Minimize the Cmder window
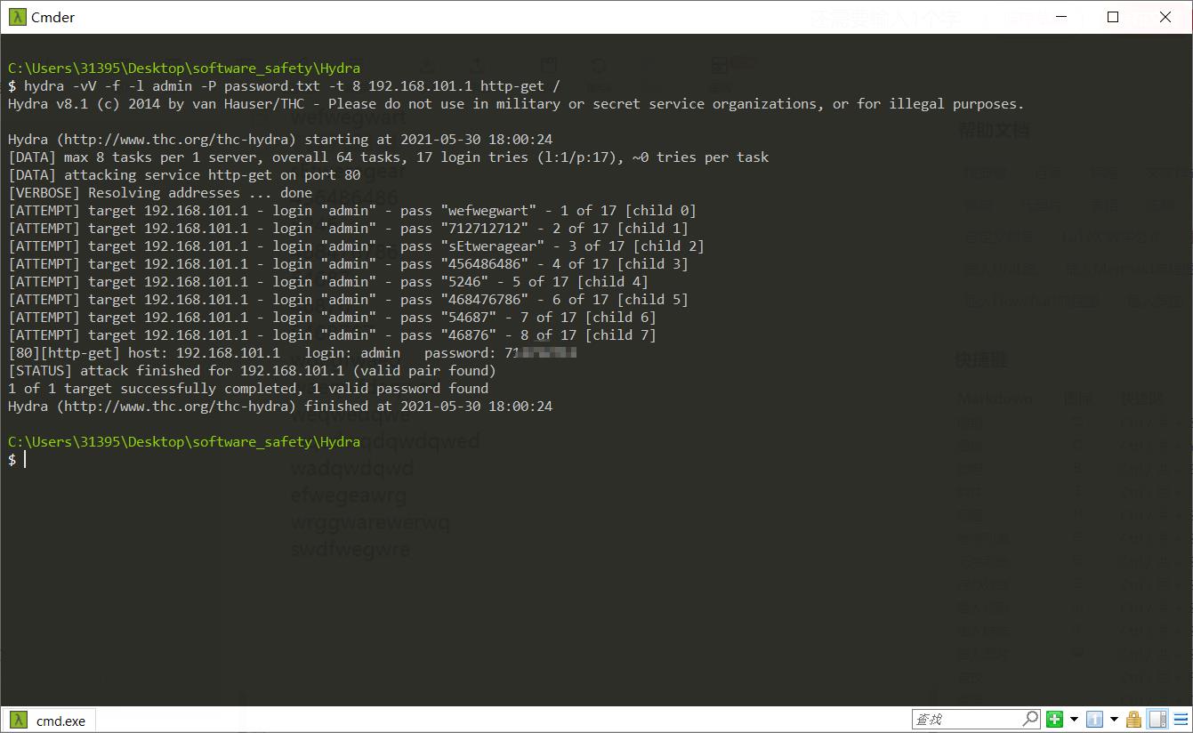Viewport: 1193px width, 733px height. [1060, 17]
